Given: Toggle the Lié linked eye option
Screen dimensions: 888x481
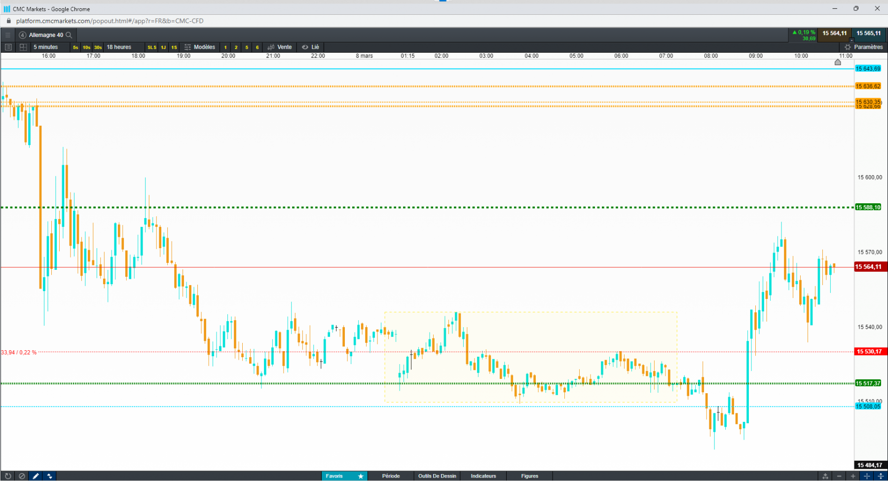Looking at the screenshot, I should coord(311,47).
